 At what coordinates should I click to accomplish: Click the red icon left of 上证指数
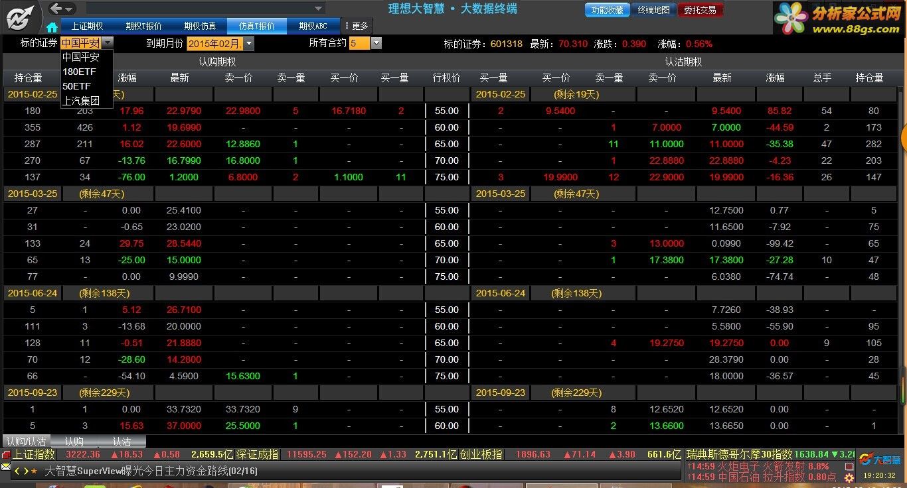pyautogui.click(x=6, y=455)
